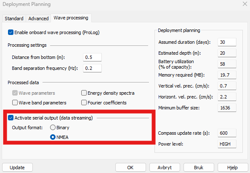Click the Update button
The image size is (250, 173).
tap(17, 168)
